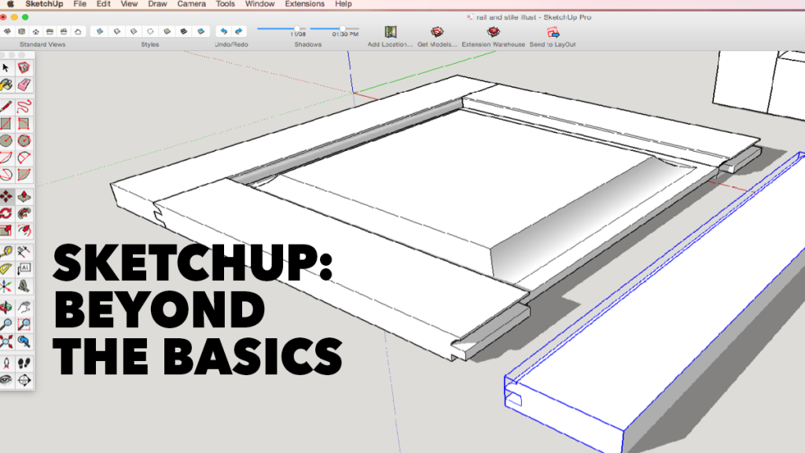Select the Rotated Rectangle tool
The height and width of the screenshot is (453, 805).
point(24,123)
